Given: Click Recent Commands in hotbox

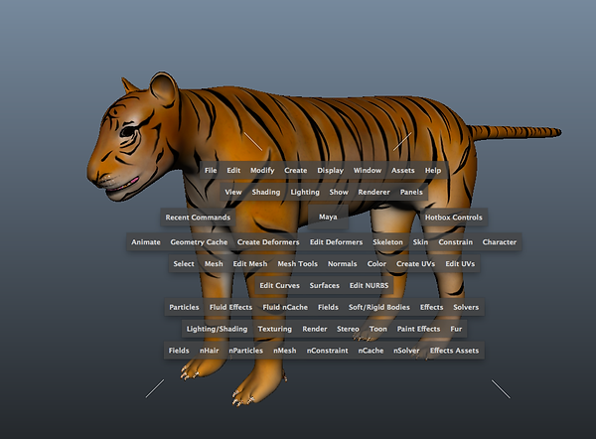Looking at the screenshot, I should click(198, 218).
